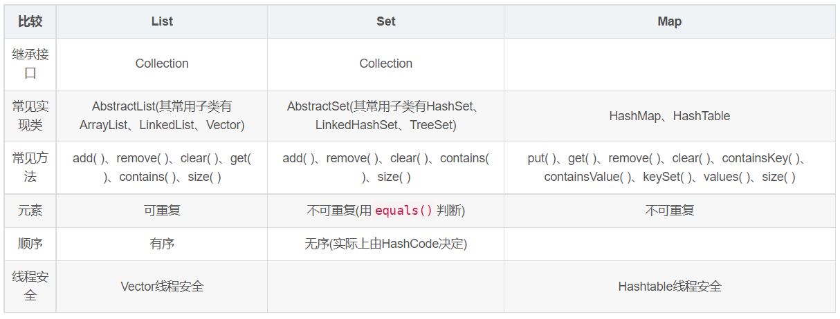
Task: Click Collection in the List column
Action: click(x=162, y=64)
